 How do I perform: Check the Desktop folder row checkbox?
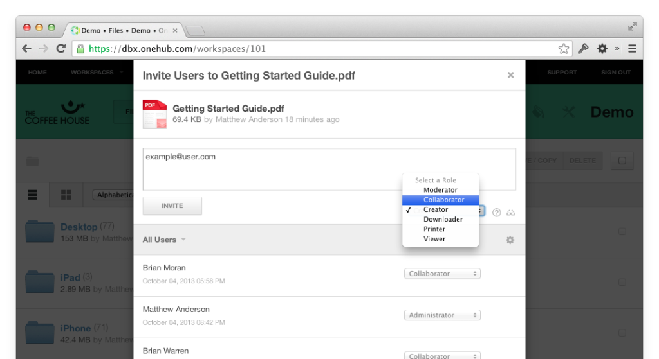pos(622,231)
